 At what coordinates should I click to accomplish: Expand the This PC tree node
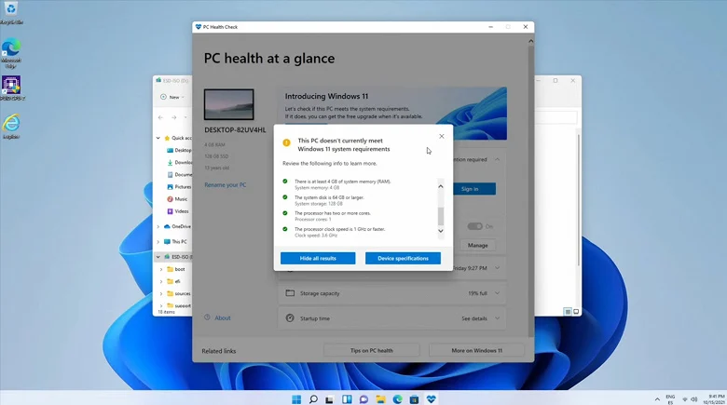158,241
